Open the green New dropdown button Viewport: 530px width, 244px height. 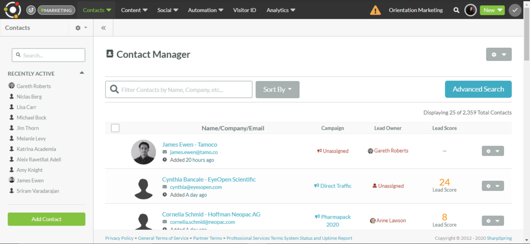(492, 10)
